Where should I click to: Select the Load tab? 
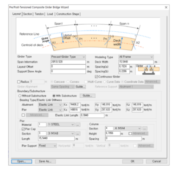50,14
